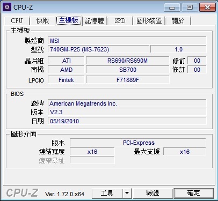Select the 主機板 tab
This screenshot has width=218, height=201.
pyautogui.click(x=69, y=20)
